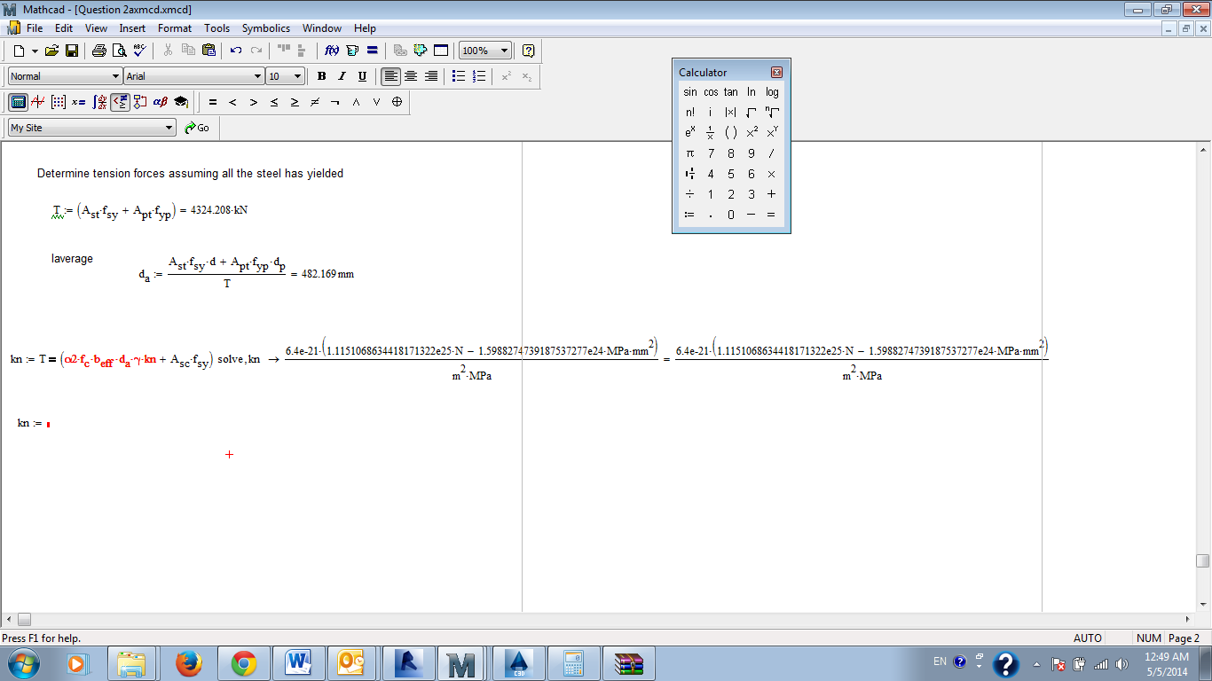Run the ABC spelling check
The image size is (1212, 681).
(x=139, y=51)
